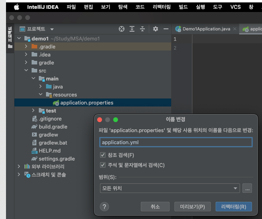Select the HELP.md file name
Viewport: 262px width, 219px height.
click(x=50, y=151)
